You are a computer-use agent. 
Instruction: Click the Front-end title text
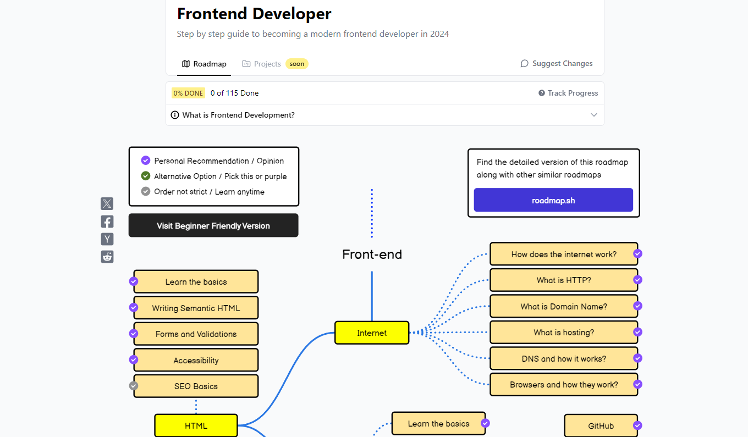pos(372,255)
